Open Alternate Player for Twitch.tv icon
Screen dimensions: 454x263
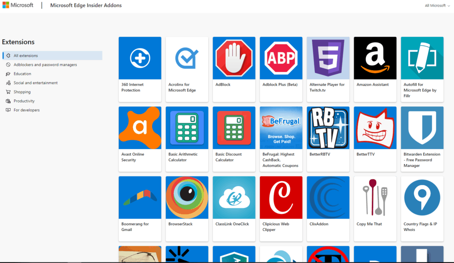point(328,58)
